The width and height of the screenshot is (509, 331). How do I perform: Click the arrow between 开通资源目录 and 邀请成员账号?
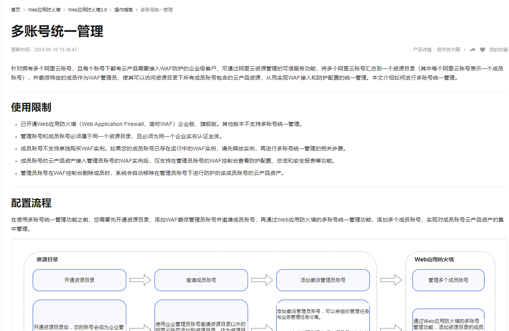[140, 280]
